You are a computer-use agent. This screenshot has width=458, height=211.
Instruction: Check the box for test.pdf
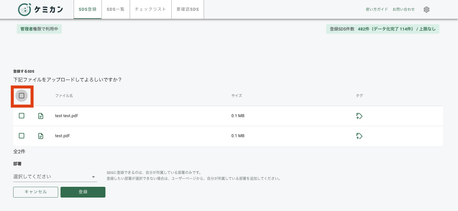pyautogui.click(x=22, y=136)
